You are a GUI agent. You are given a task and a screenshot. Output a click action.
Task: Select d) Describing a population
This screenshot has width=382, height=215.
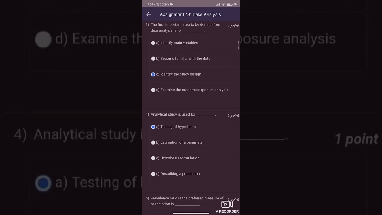(x=153, y=174)
